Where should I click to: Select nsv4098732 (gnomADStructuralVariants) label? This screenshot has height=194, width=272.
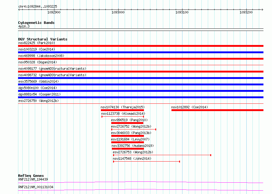coord(52,75)
